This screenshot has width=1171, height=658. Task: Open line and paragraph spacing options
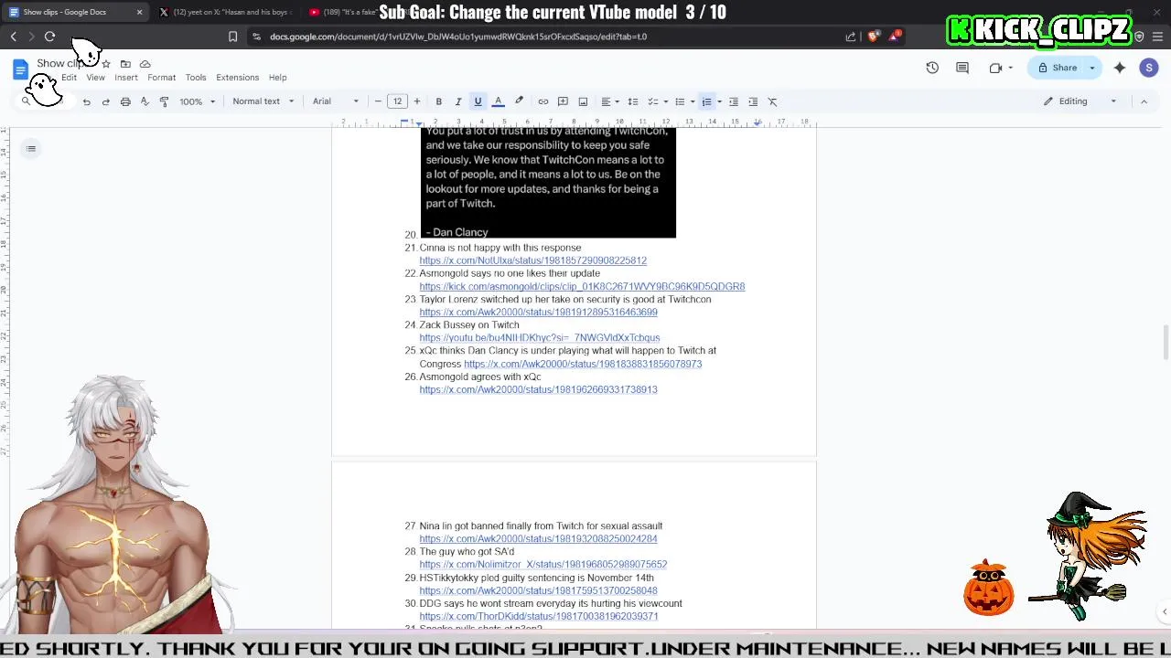632,101
